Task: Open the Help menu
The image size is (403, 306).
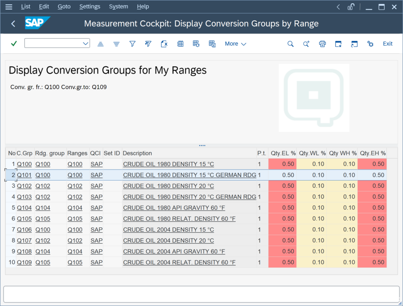Action: pyautogui.click(x=143, y=7)
